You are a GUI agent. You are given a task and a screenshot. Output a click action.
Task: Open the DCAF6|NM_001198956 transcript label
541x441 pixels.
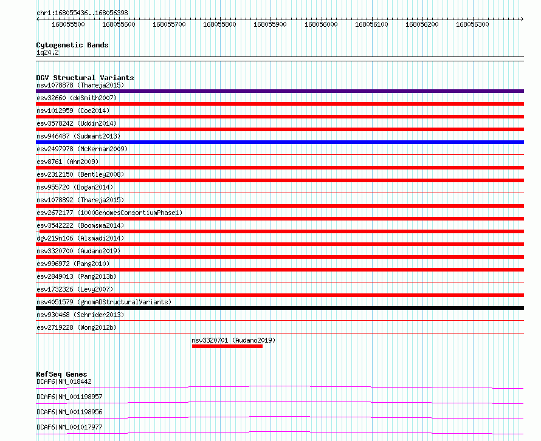69,412
